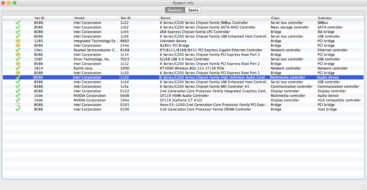367x190 pixels.
Task: Select the Devices tab
Action: pyautogui.click(x=175, y=10)
